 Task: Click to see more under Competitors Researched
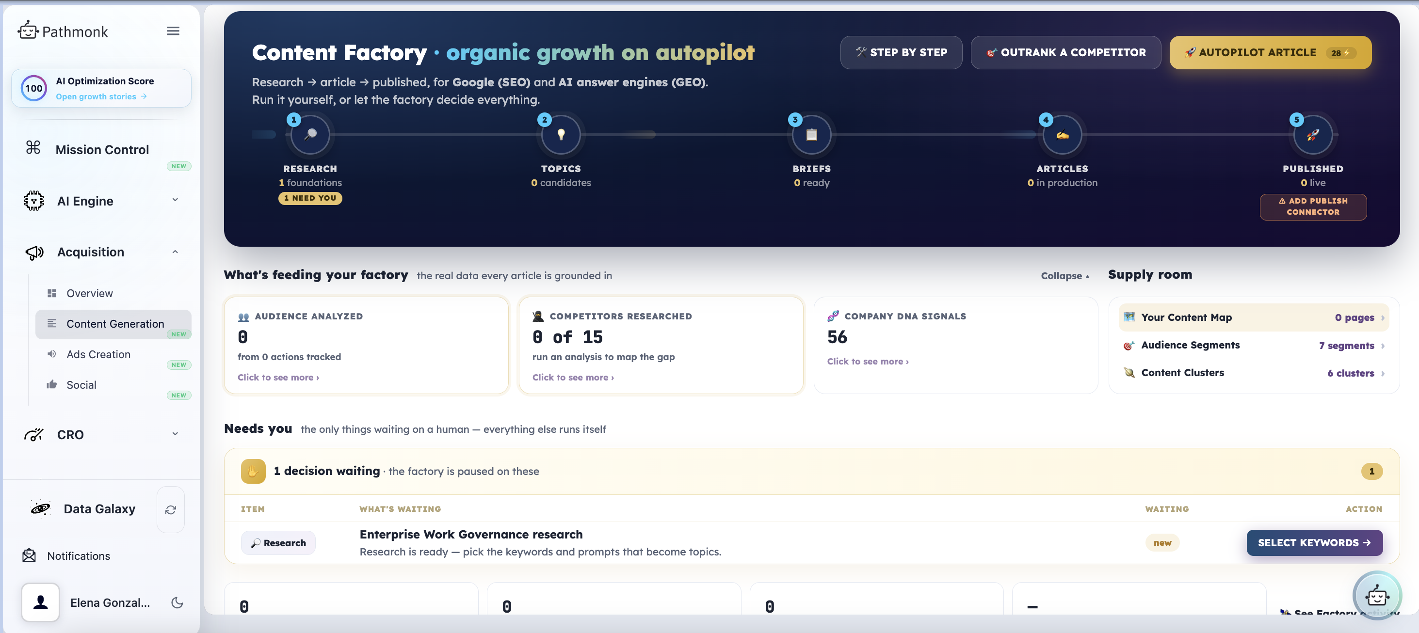pos(573,377)
